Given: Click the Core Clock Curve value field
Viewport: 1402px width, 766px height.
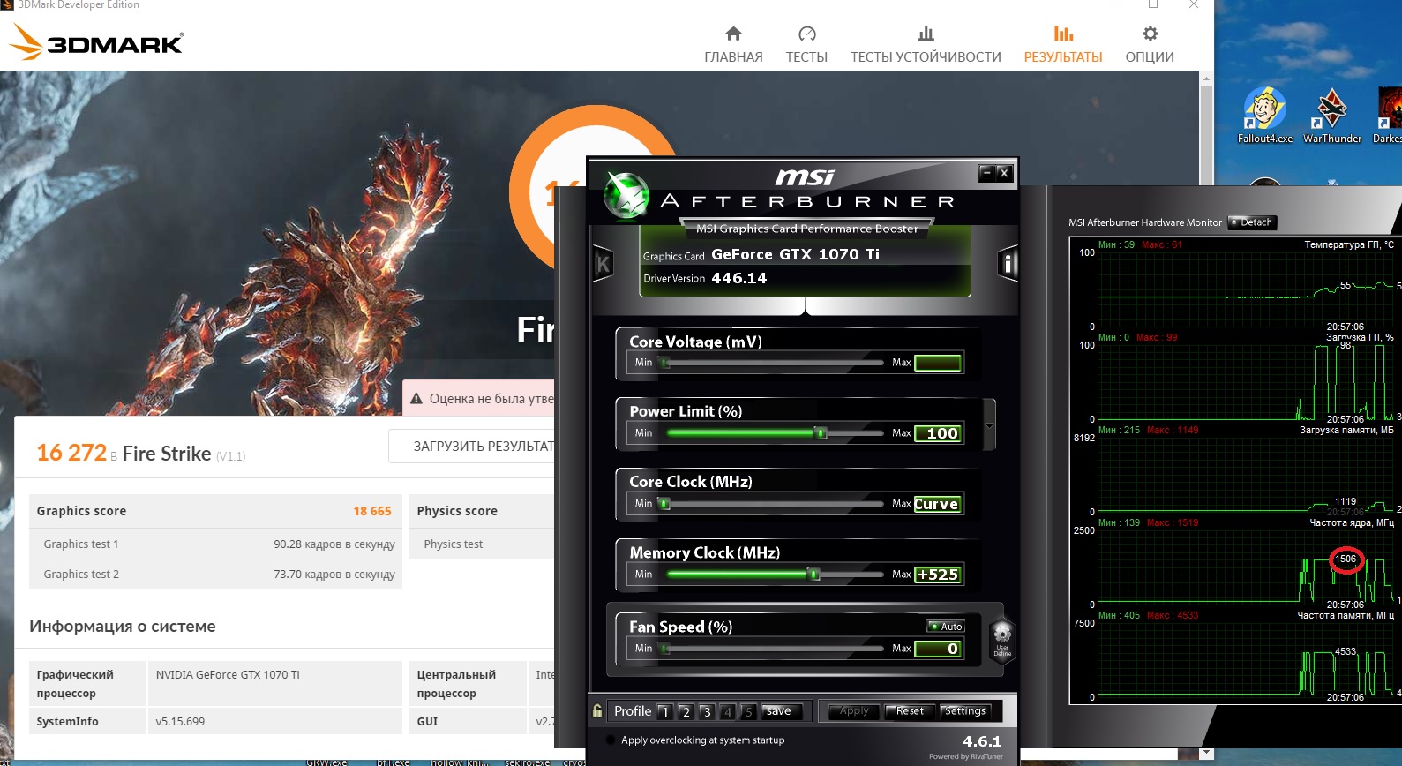Looking at the screenshot, I should coord(938,504).
